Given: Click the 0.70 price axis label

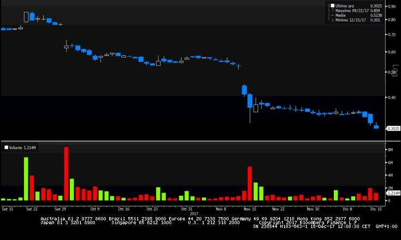Looking at the screenshot, I should (x=392, y=34).
